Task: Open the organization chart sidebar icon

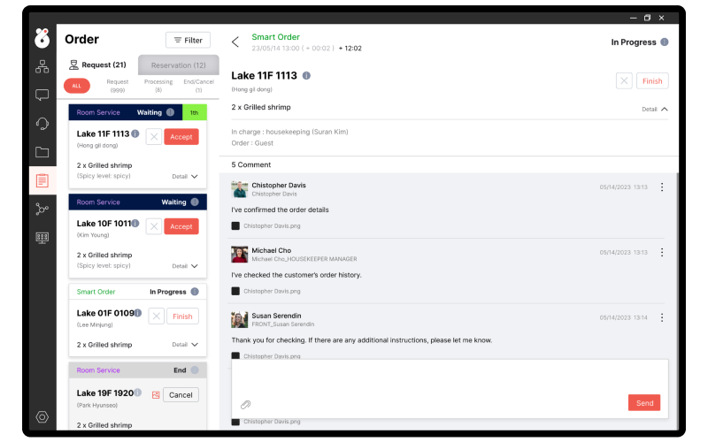Action: (42, 66)
